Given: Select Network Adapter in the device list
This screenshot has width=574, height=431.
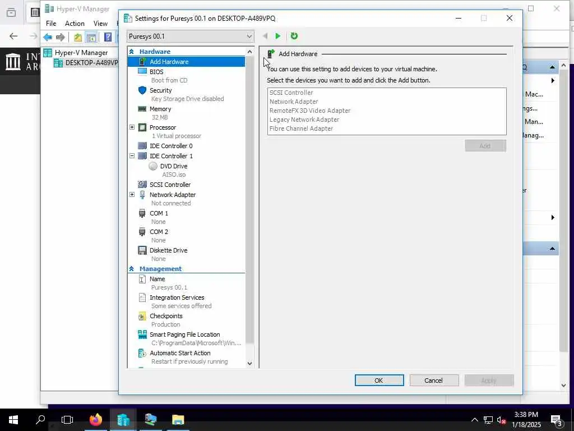Looking at the screenshot, I should pos(294,102).
